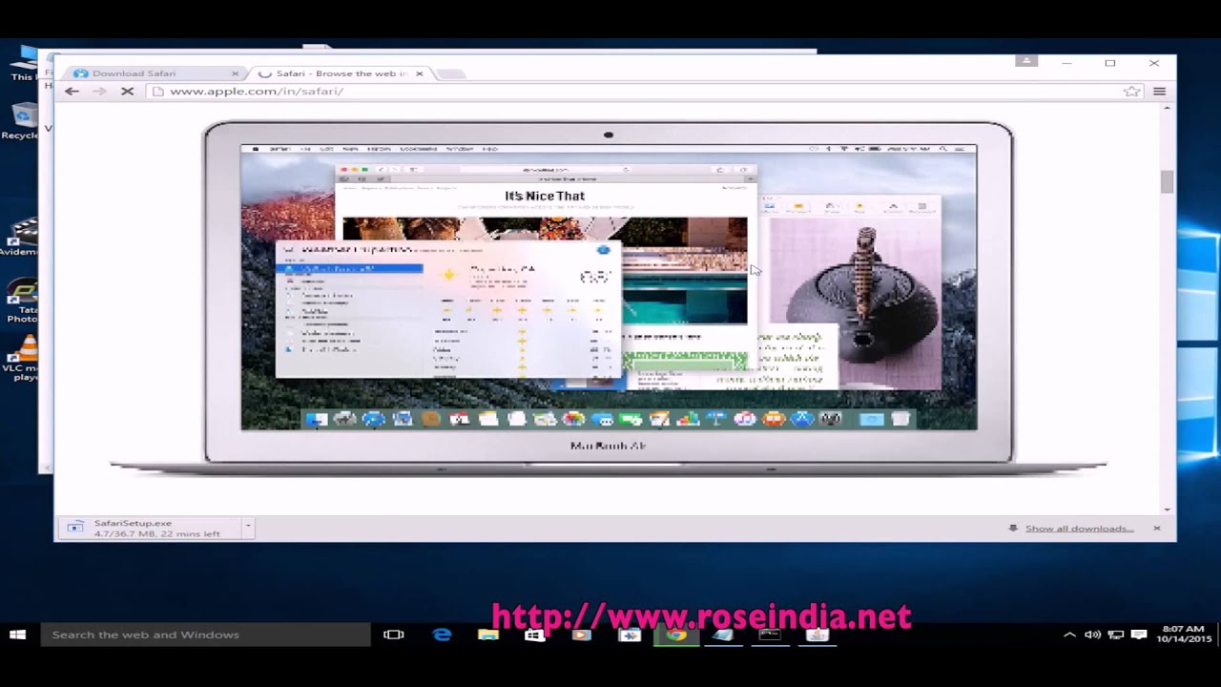Open a new tab in Chrome
The height and width of the screenshot is (687, 1221).
(451, 73)
